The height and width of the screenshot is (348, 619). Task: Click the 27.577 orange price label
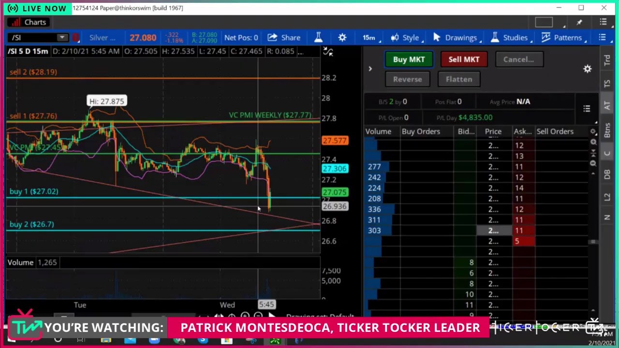(x=335, y=141)
